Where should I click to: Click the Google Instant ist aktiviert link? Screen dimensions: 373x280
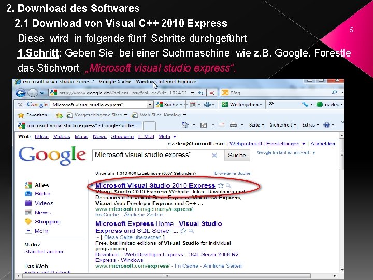point(286,152)
